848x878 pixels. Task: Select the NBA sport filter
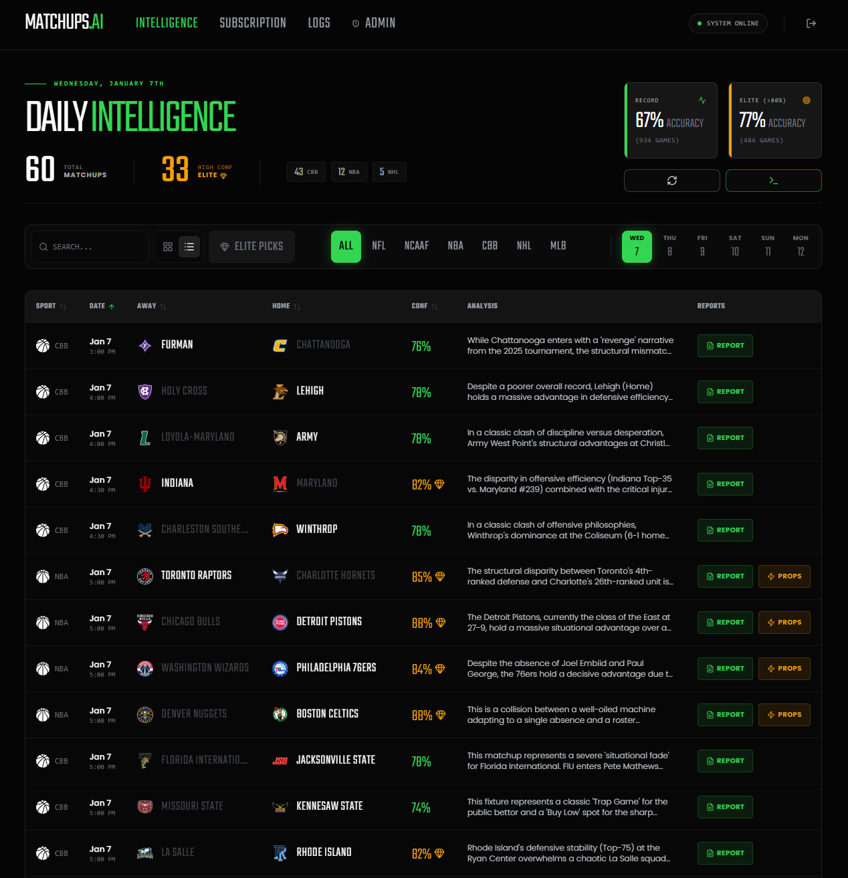click(x=455, y=246)
